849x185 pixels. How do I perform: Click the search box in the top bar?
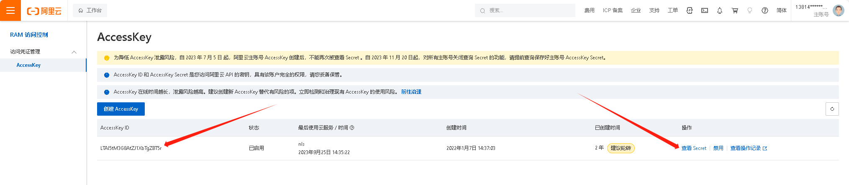tap(525, 10)
